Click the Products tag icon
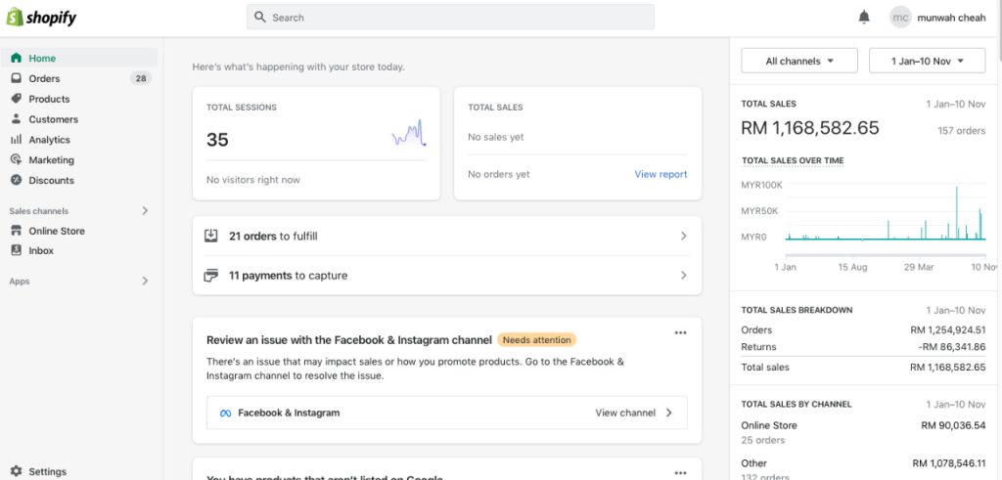Image resolution: width=1002 pixels, height=480 pixels. point(17,99)
